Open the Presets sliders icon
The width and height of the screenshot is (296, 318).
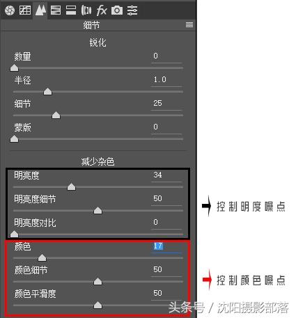[x=132, y=10]
